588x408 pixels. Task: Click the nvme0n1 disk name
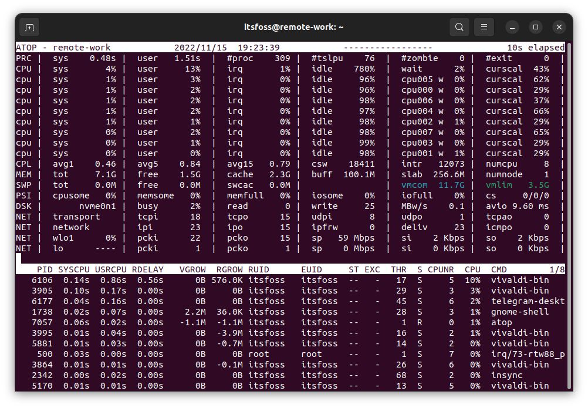click(x=97, y=206)
